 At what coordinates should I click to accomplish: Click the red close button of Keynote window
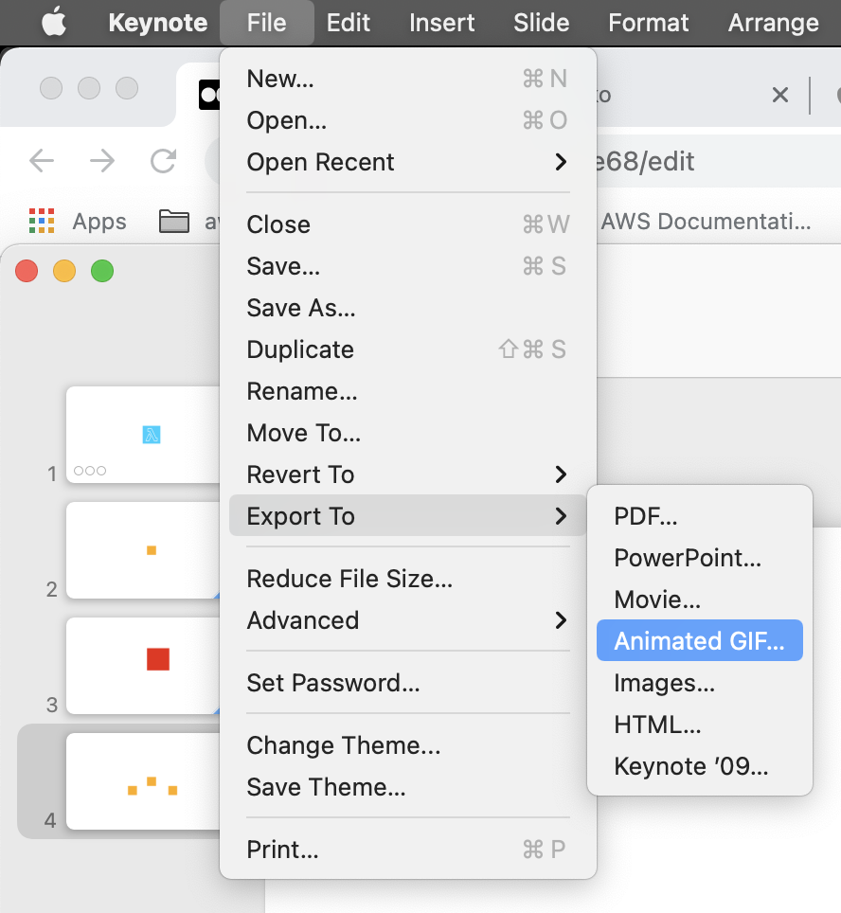[27, 271]
